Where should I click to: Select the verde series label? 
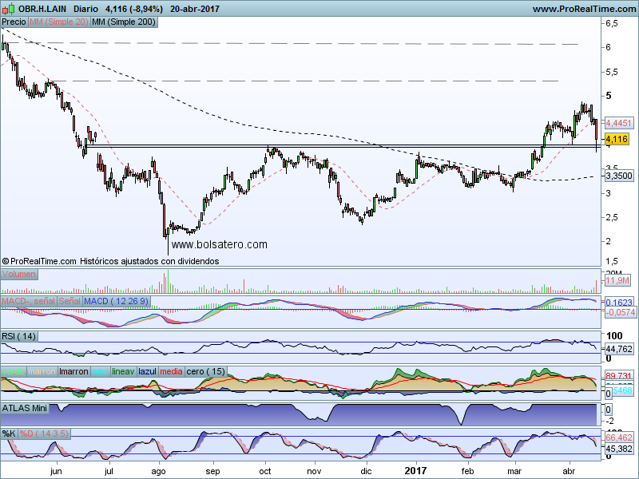click(x=14, y=371)
